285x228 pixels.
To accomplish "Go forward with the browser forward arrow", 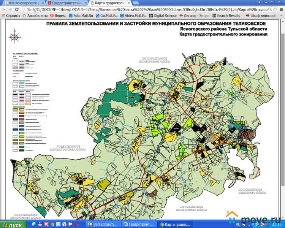I will 10,9.
